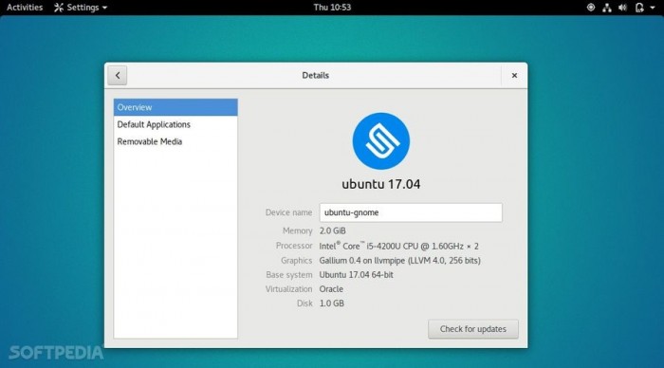Click the Intel Core i5-4200U processor text
This screenshot has width=664, height=368.
(399, 246)
